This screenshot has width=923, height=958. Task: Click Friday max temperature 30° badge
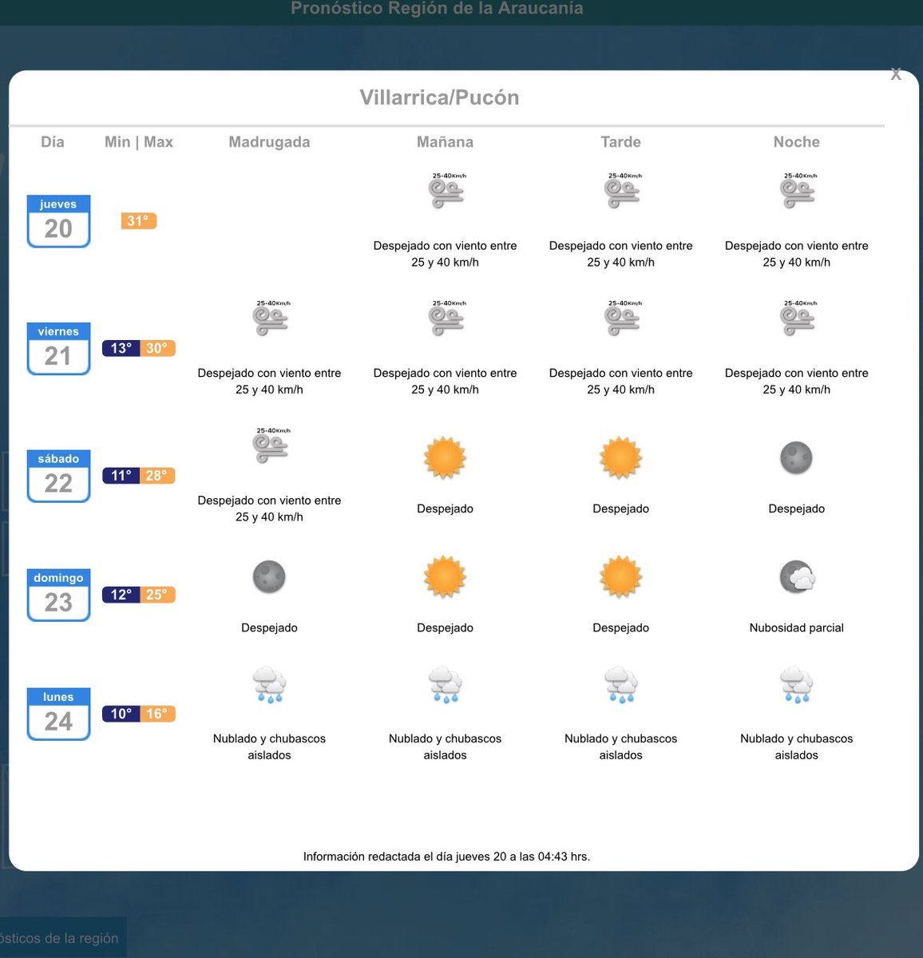point(157,348)
